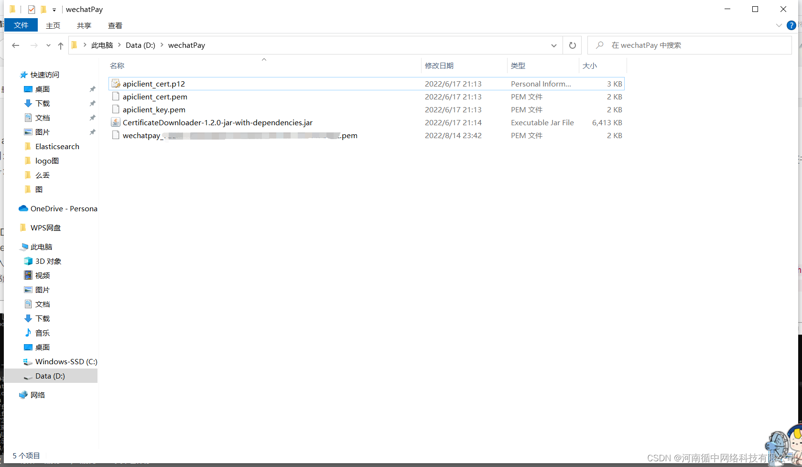The width and height of the screenshot is (802, 467).
Task: Open 文档 folder under 此电脑
Action: click(43, 304)
